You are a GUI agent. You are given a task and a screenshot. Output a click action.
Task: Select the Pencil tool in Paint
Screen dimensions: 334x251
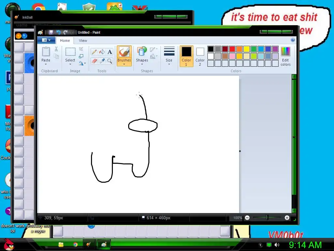(94, 52)
